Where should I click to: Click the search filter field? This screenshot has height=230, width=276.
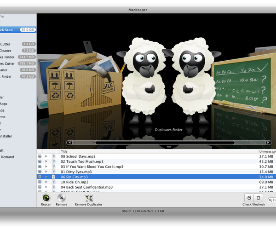tap(272, 200)
